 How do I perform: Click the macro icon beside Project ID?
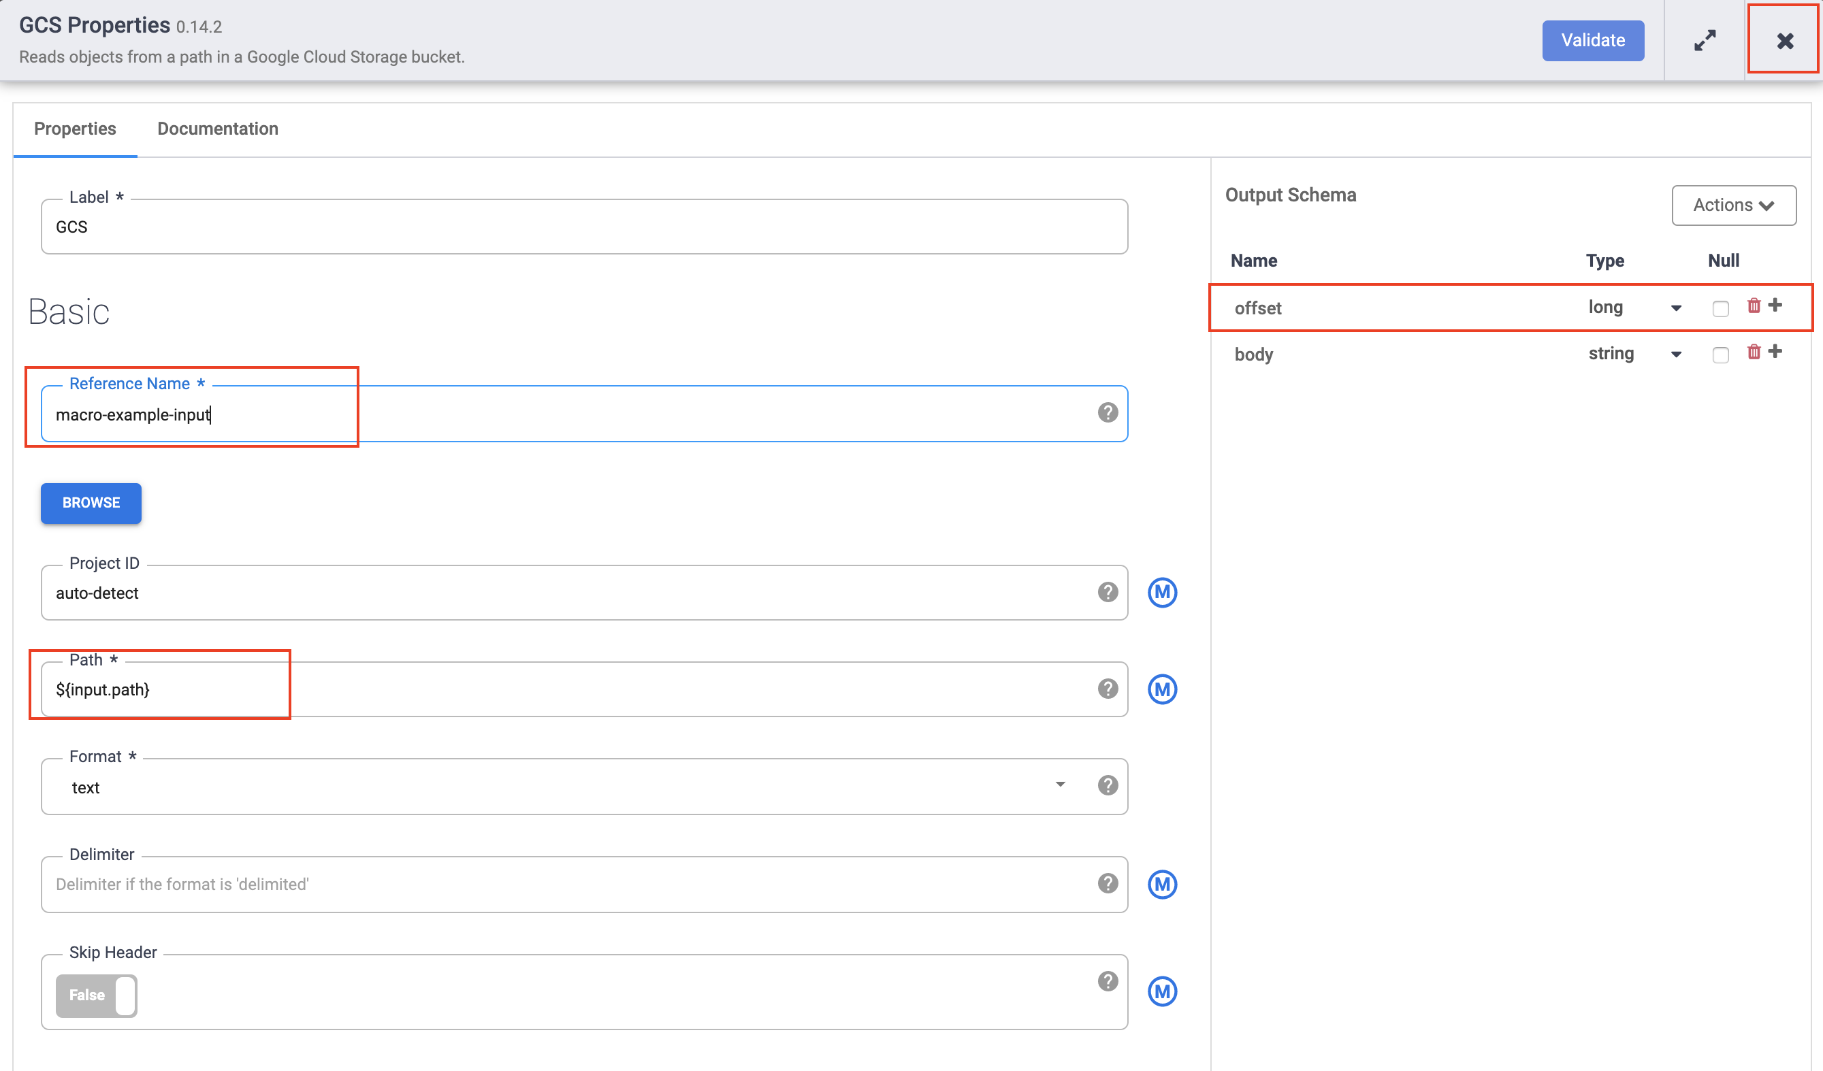pos(1163,593)
